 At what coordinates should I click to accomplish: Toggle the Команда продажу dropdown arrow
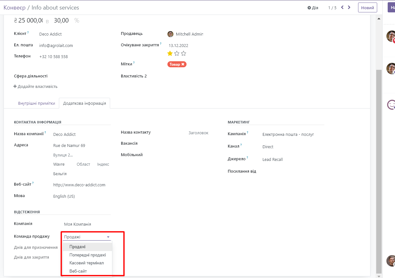pyautogui.click(x=108, y=237)
